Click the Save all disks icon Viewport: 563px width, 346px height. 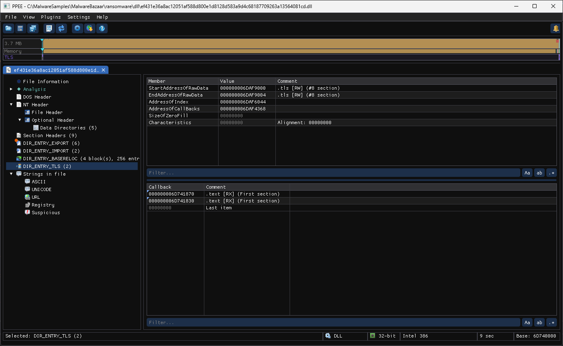coord(32,28)
